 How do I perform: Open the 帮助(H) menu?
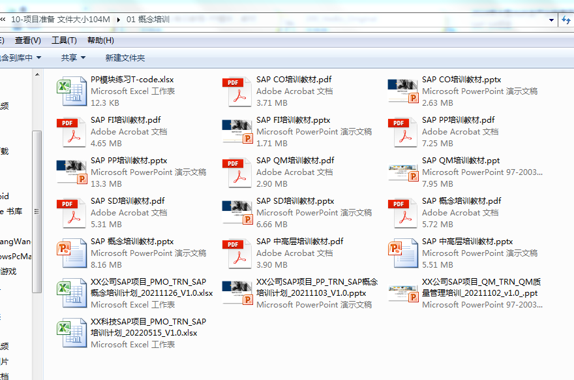click(x=100, y=40)
